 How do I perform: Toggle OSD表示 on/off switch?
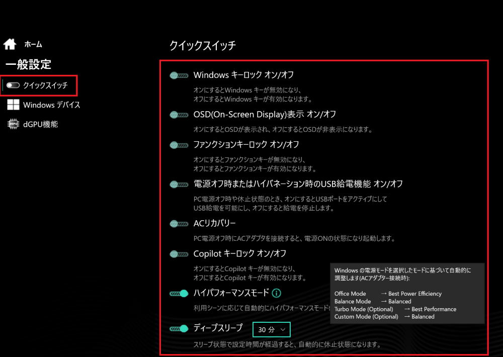pyautogui.click(x=179, y=115)
